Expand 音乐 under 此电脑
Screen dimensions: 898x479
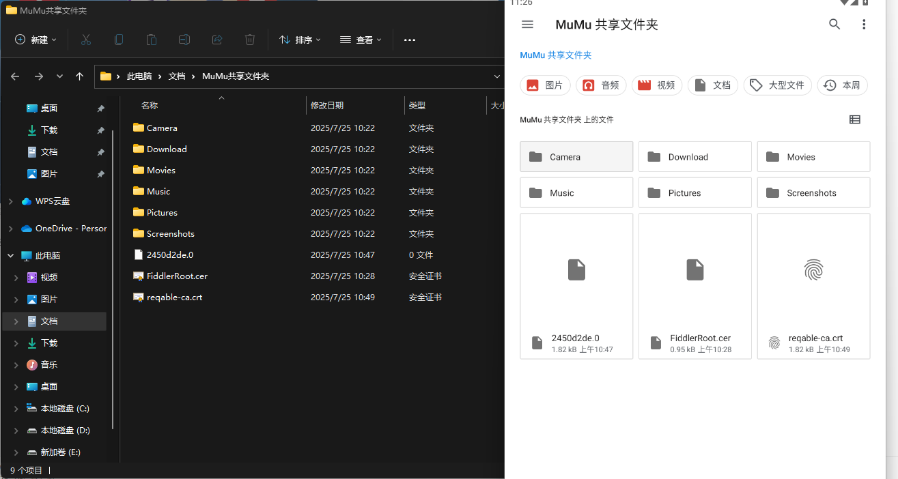[16, 365]
